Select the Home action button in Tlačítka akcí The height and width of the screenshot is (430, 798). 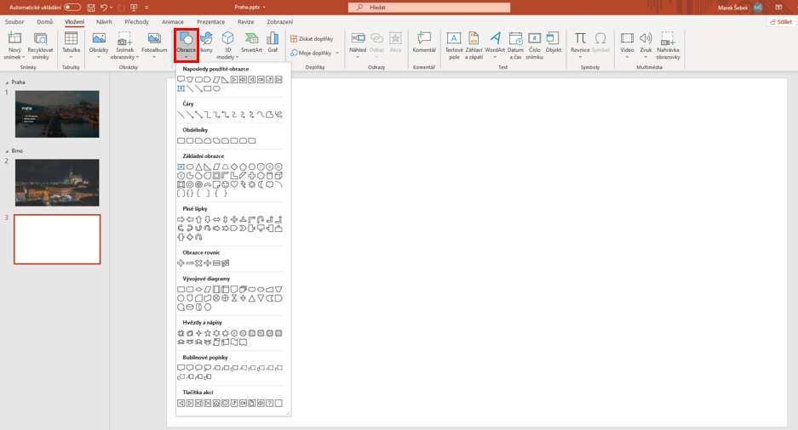pos(216,403)
